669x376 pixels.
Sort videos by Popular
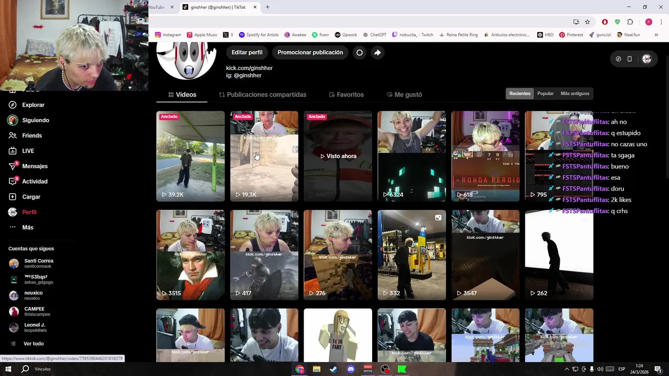(x=545, y=93)
